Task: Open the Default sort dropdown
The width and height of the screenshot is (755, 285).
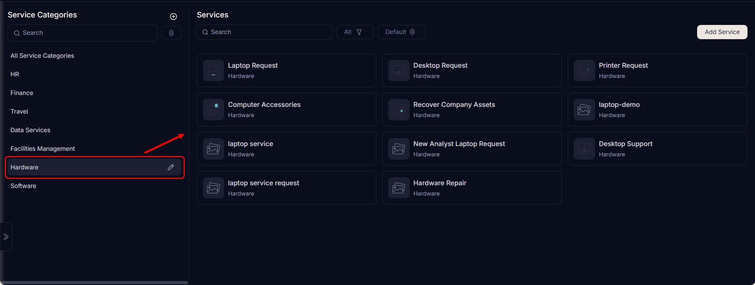Action: [402, 32]
